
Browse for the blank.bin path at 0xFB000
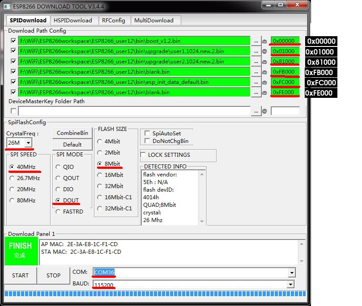pyautogui.click(x=256, y=72)
